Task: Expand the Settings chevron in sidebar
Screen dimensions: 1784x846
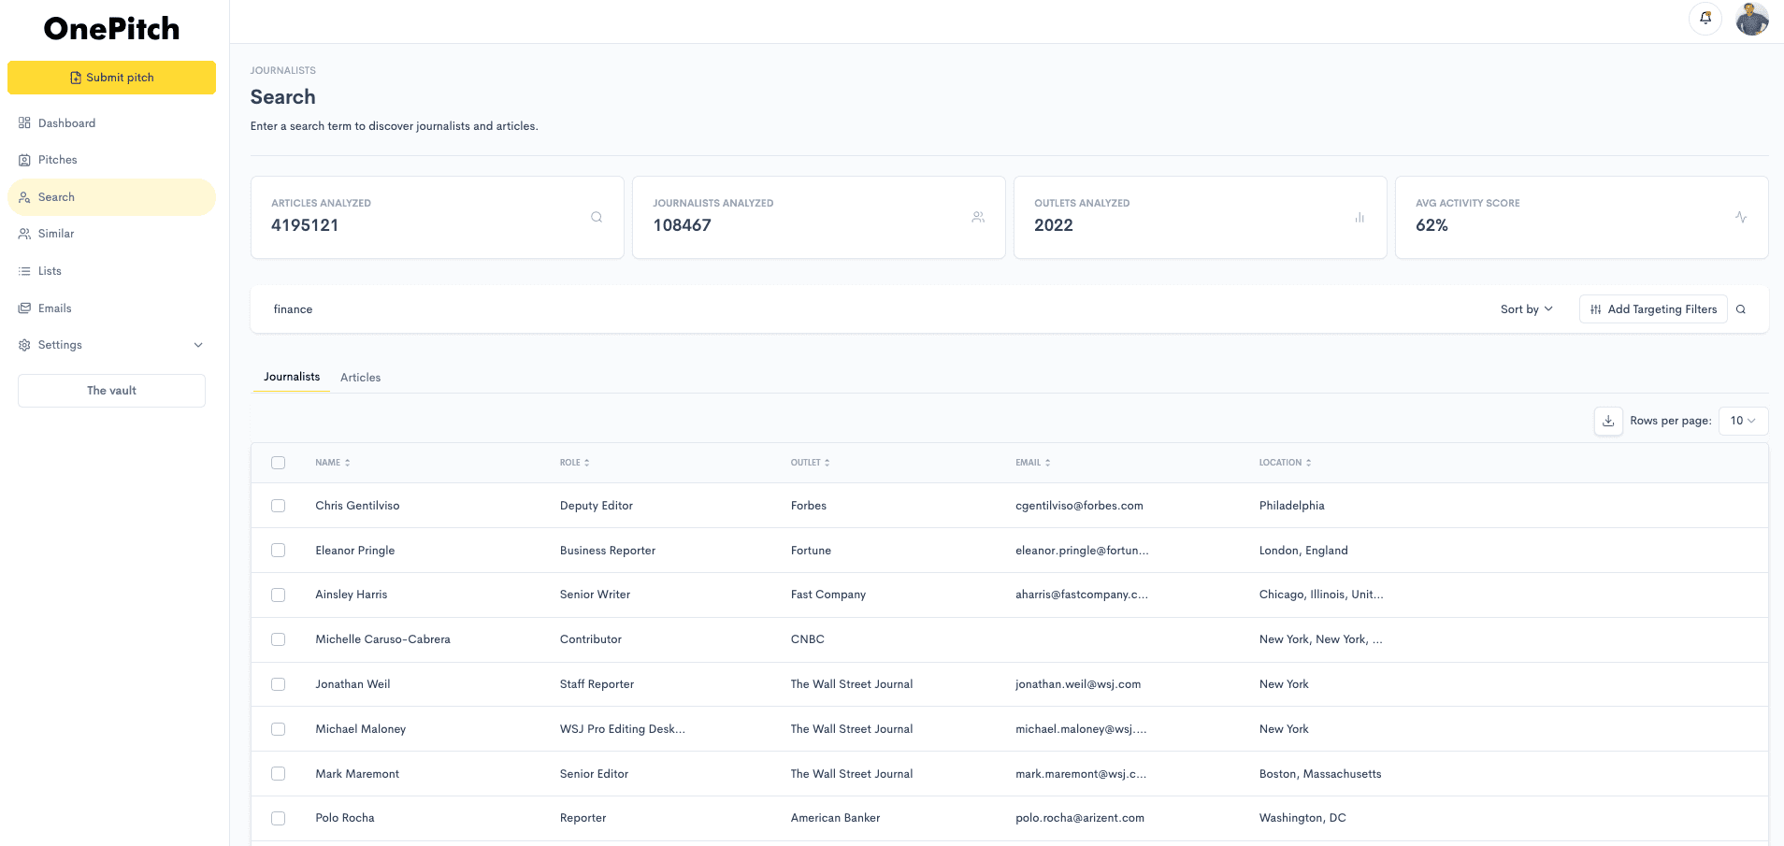Action: point(198,345)
